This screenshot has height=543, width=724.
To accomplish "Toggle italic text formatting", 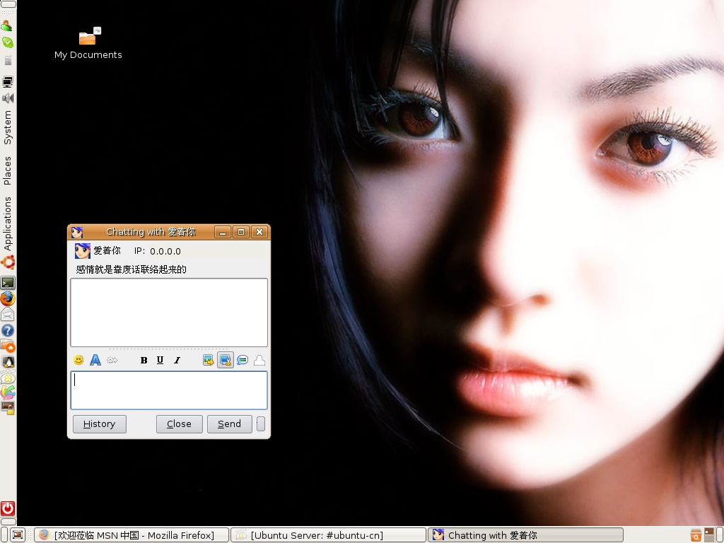I will (177, 360).
